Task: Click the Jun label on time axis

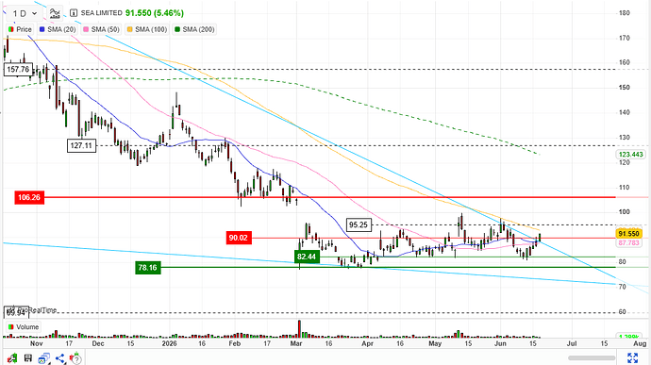Action: pos(500,343)
